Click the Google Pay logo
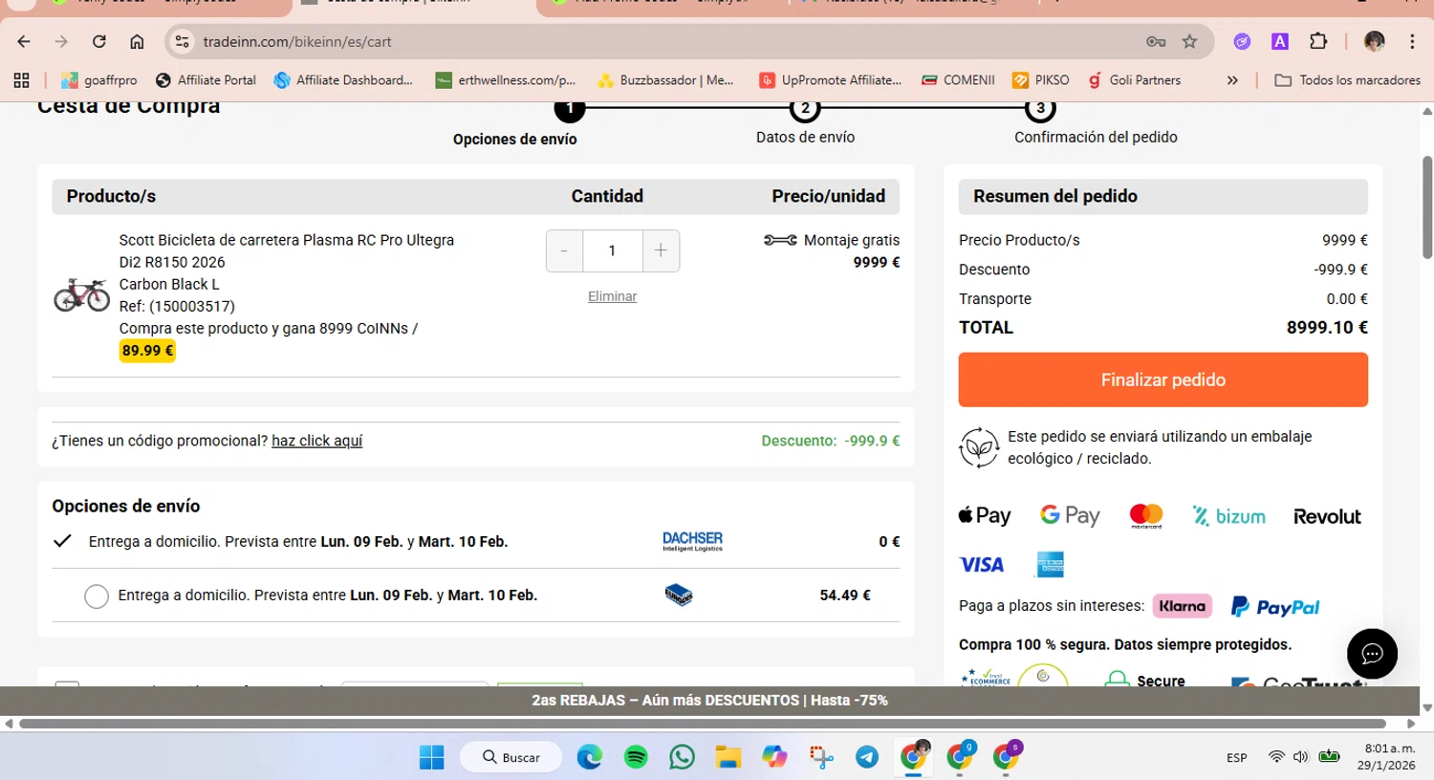This screenshot has height=780, width=1434. click(1070, 516)
